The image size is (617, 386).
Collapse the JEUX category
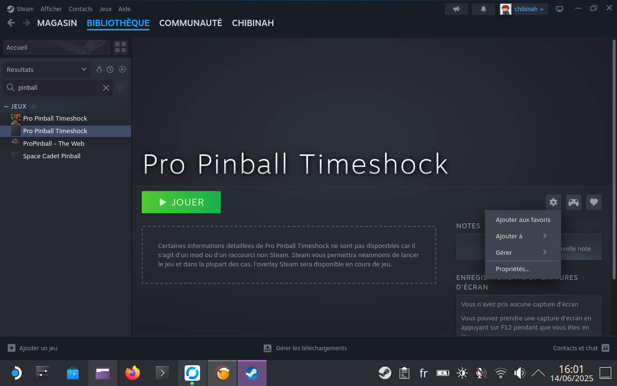(x=6, y=106)
